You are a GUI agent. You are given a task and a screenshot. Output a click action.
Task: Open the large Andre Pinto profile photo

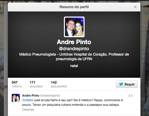click(74, 27)
